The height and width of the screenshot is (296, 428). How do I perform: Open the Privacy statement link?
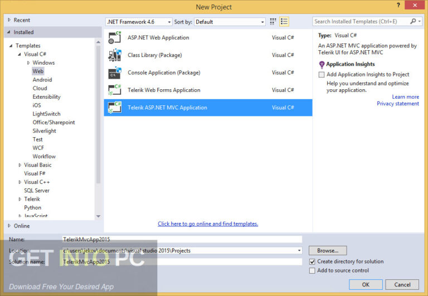(398, 104)
